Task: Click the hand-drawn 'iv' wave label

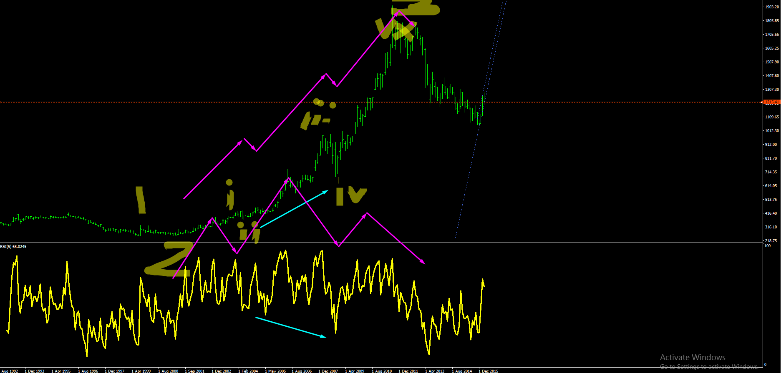Action: click(x=351, y=196)
